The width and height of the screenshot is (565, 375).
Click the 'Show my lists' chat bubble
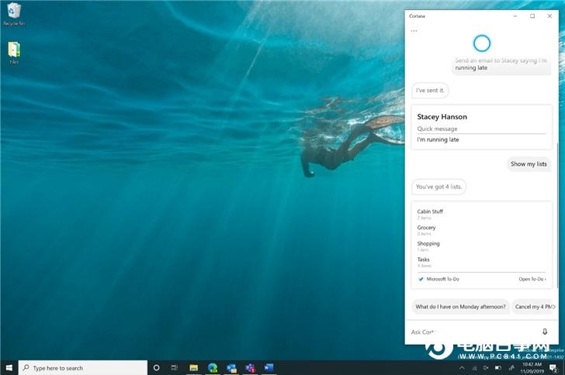click(529, 163)
